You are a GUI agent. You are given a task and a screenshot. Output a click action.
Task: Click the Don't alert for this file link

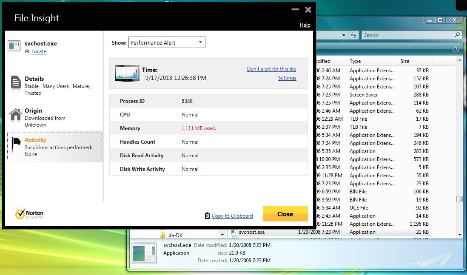(271, 69)
